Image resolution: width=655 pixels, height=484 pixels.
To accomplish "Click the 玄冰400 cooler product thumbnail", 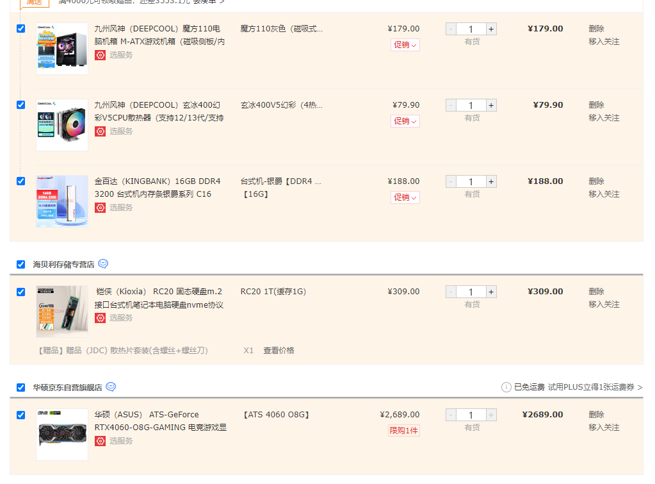I will point(62,125).
